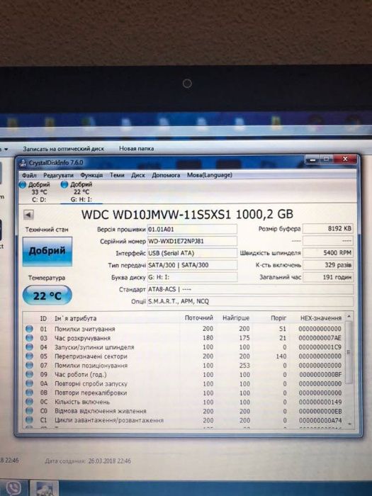Click the 329 разів power on count
The height and width of the screenshot is (496, 372).
pyautogui.click(x=327, y=265)
